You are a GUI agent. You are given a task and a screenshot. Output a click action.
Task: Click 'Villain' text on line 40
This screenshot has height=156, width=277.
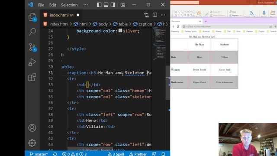pos(94,127)
